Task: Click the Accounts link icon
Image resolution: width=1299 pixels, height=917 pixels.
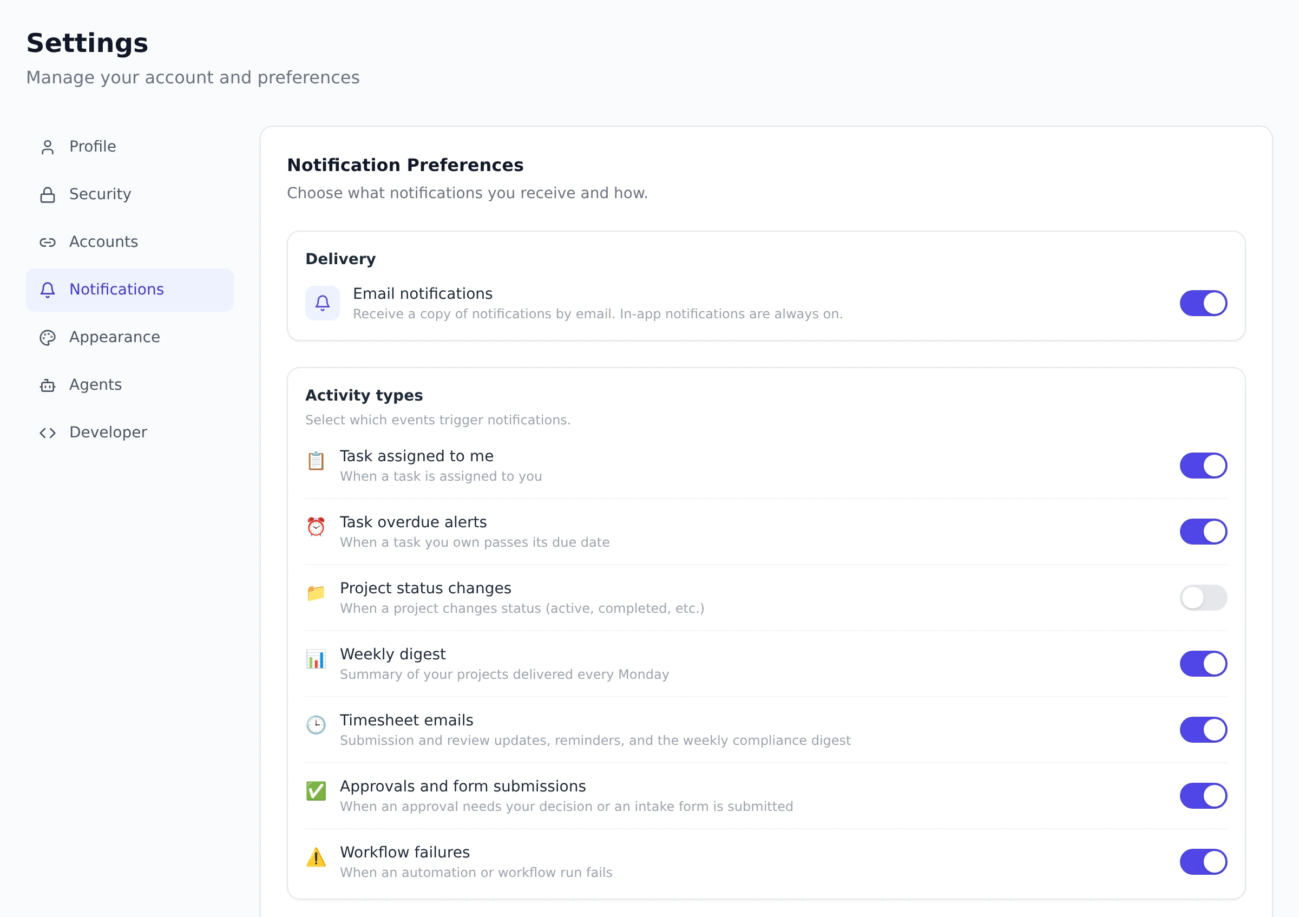Action: coord(48,242)
